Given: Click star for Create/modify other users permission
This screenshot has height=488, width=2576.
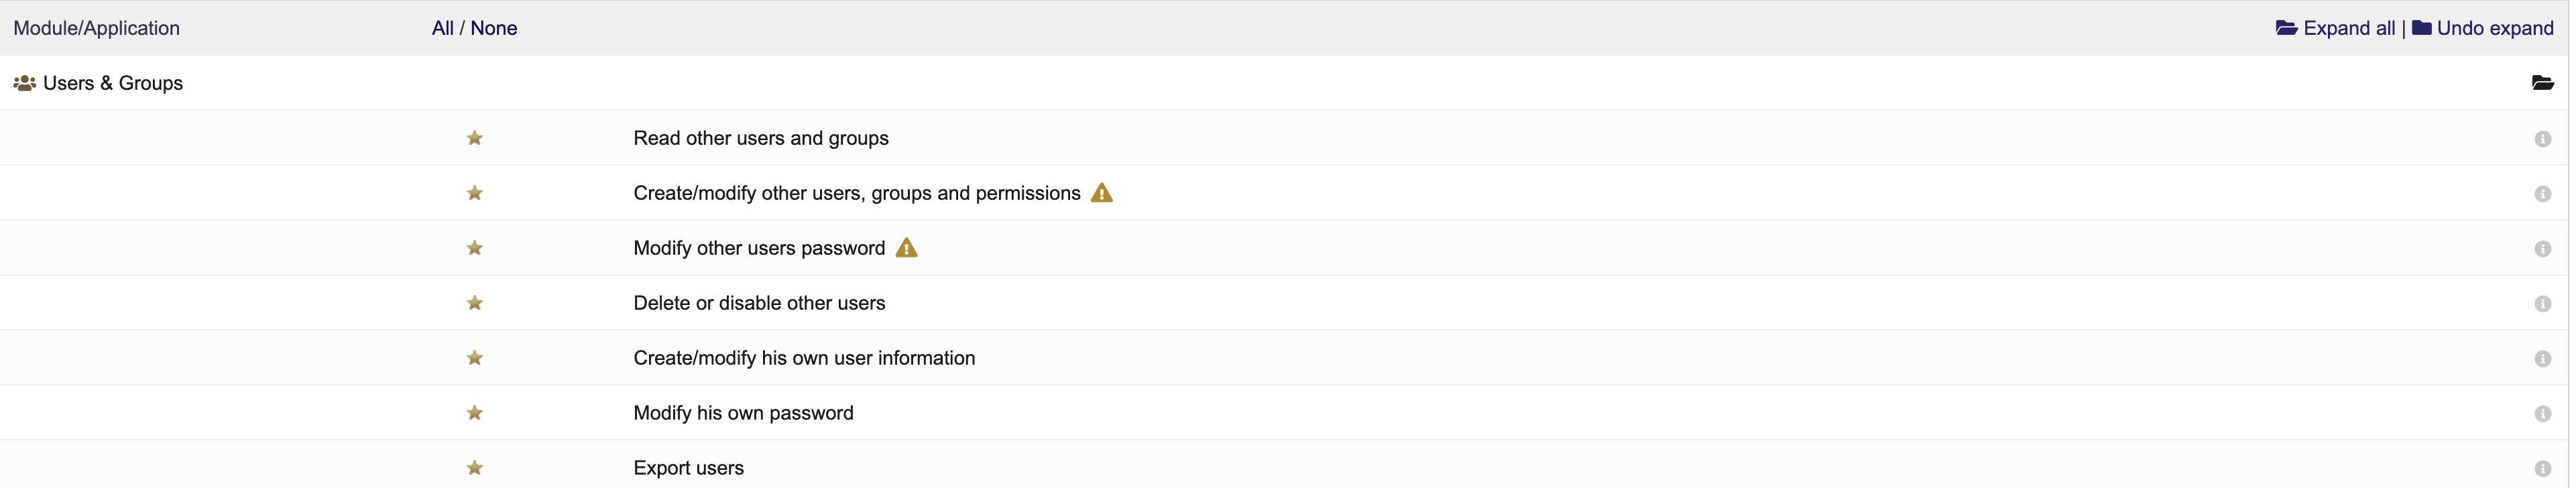Looking at the screenshot, I should click(x=475, y=193).
